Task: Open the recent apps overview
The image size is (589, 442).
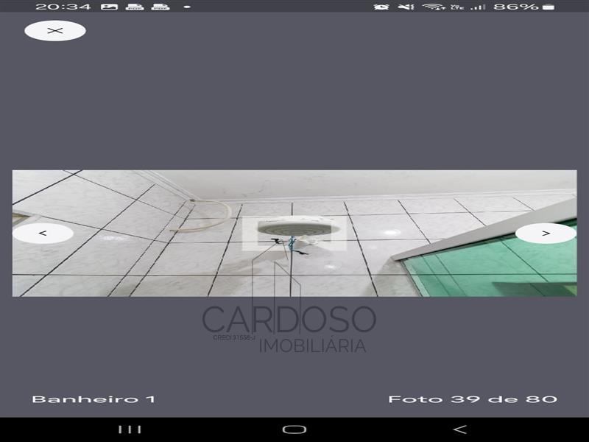Action: 130,429
